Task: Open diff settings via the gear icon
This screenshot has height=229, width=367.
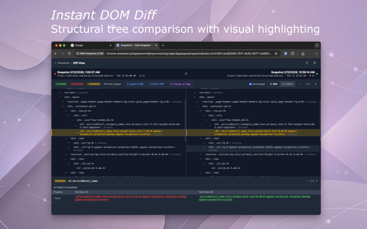Action: (314, 63)
